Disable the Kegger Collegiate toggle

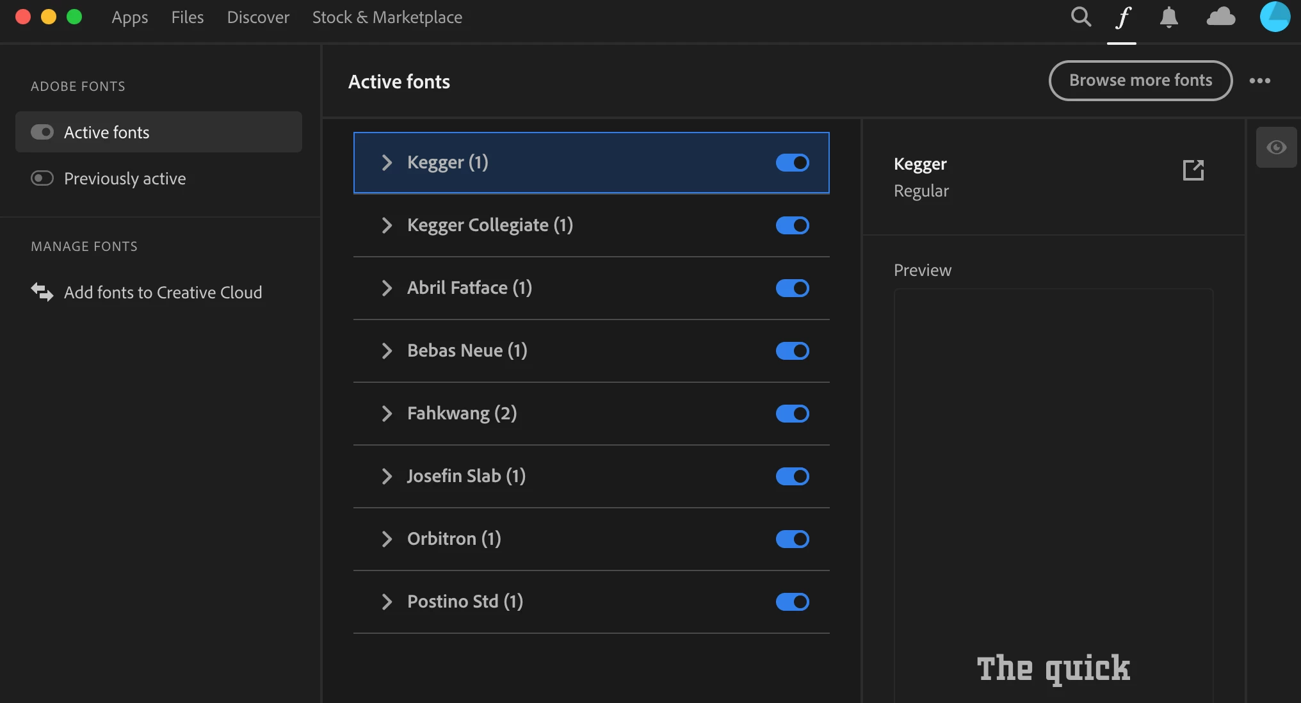click(792, 225)
